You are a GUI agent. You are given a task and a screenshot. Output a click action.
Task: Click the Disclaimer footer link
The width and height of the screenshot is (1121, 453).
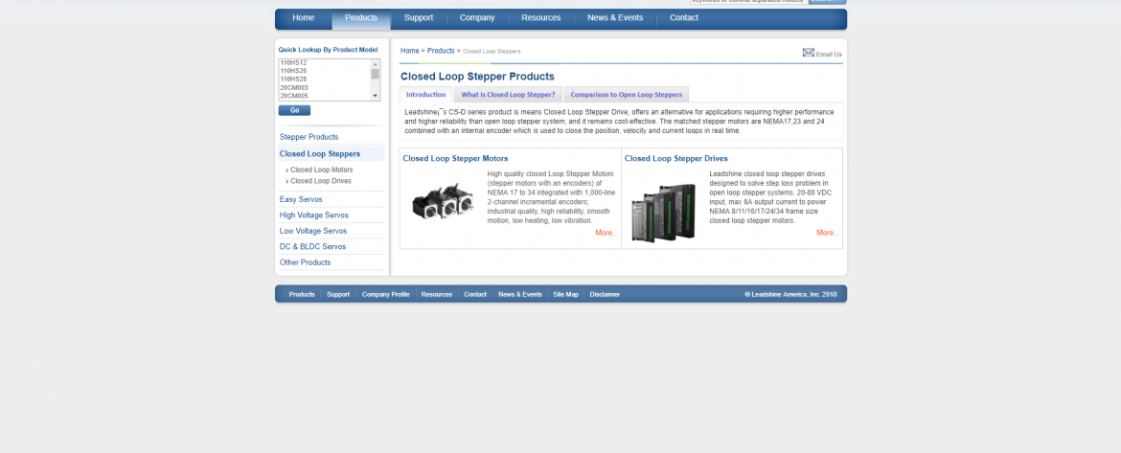coord(605,294)
